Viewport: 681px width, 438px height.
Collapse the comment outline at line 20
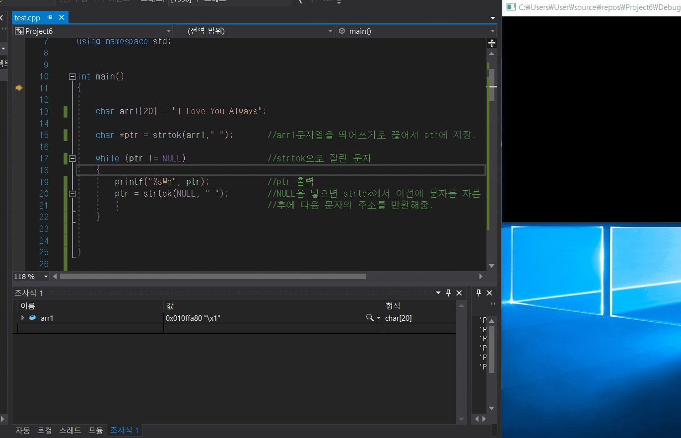click(72, 194)
